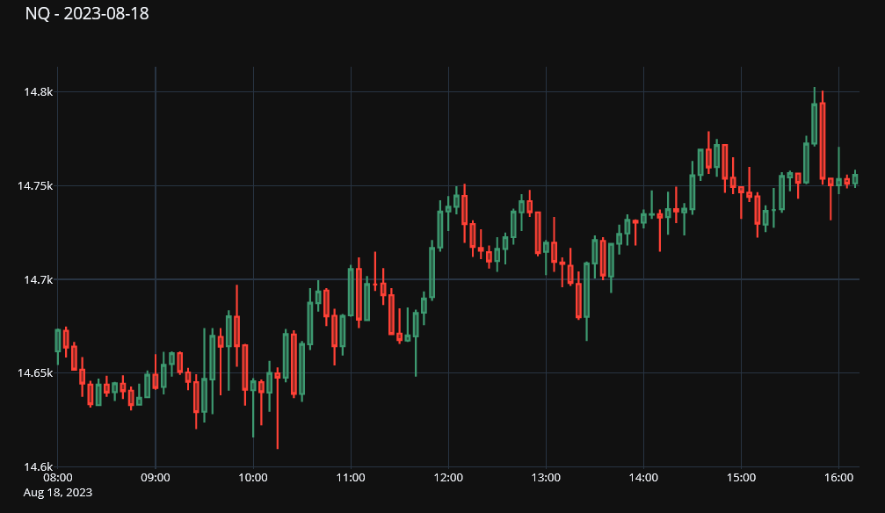Select the 14.7k y-axis tick label
Viewport: 885px width, 513px height.
tap(38, 280)
